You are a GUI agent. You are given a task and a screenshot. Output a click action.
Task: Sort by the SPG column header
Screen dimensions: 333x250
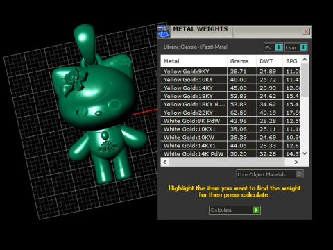(x=291, y=61)
